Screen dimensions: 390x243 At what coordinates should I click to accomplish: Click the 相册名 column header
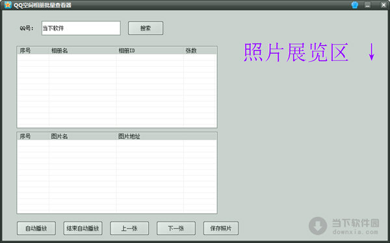pos(83,51)
